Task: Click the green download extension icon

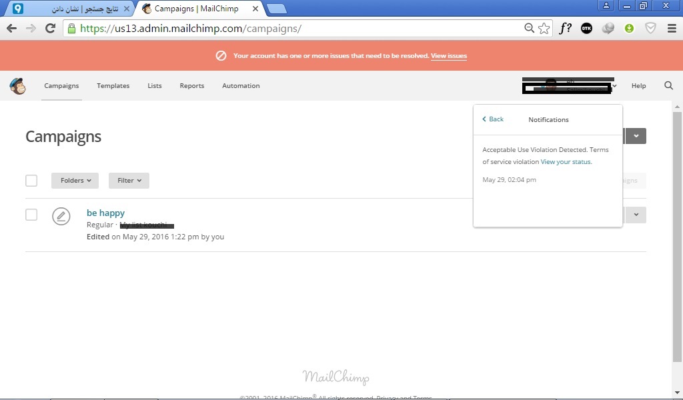Action: pyautogui.click(x=629, y=28)
